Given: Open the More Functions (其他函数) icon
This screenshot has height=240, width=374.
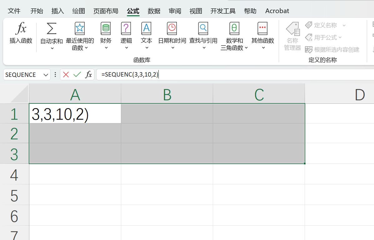Looking at the screenshot, I should [262, 29].
